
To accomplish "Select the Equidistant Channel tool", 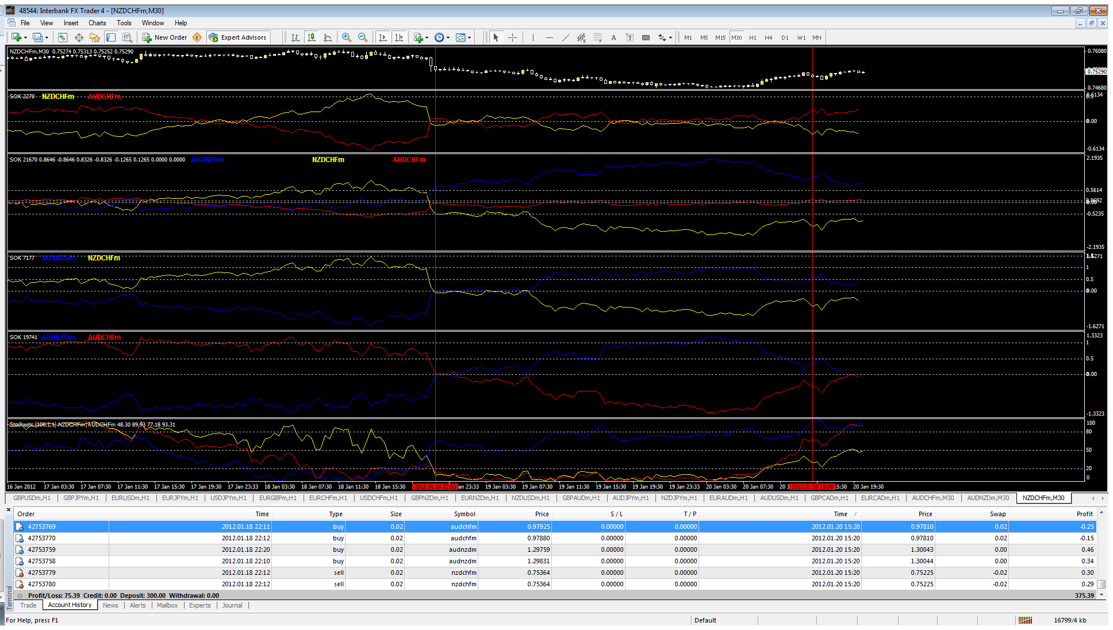I will (581, 37).
